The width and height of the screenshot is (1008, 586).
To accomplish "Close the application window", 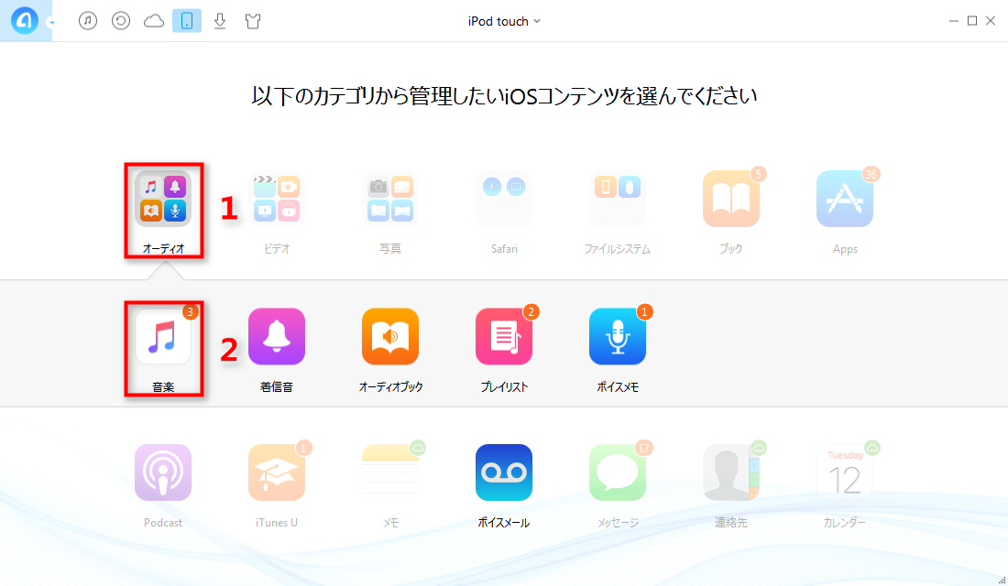I will tap(991, 21).
